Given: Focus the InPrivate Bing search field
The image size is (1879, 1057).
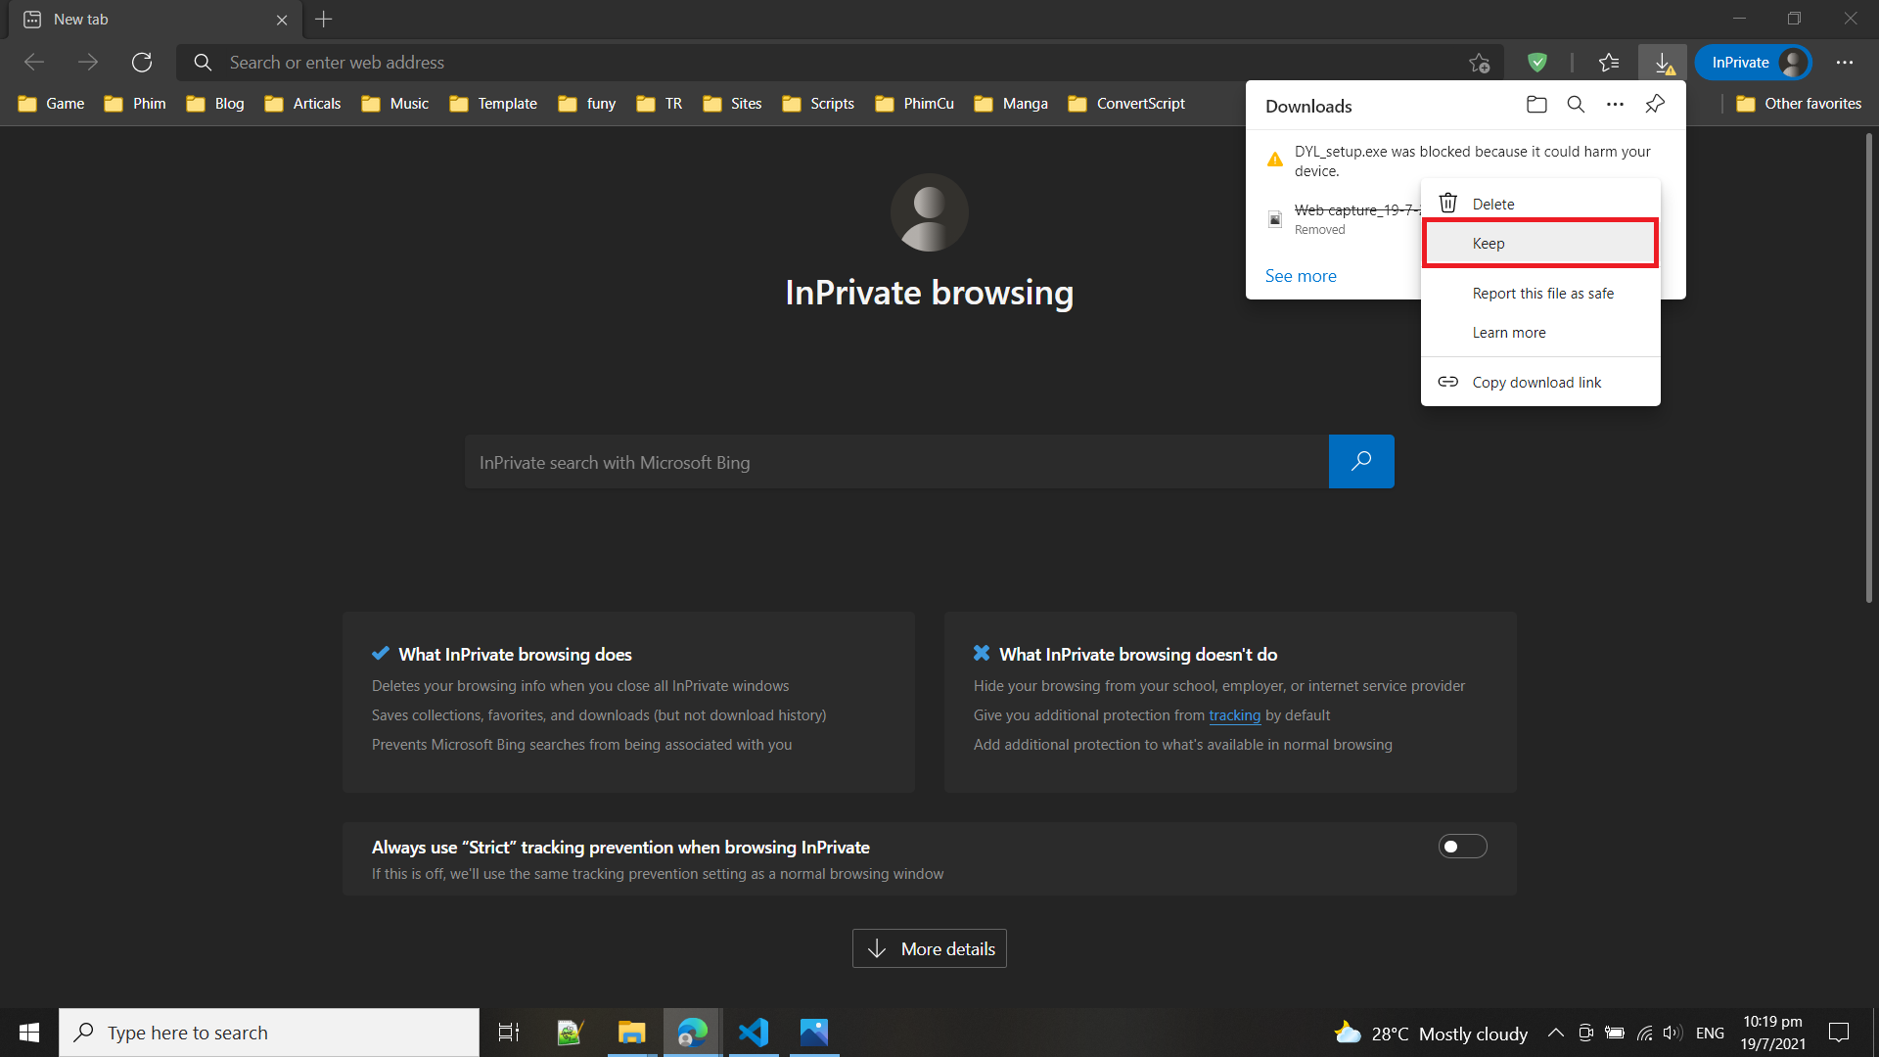Looking at the screenshot, I should (x=895, y=462).
